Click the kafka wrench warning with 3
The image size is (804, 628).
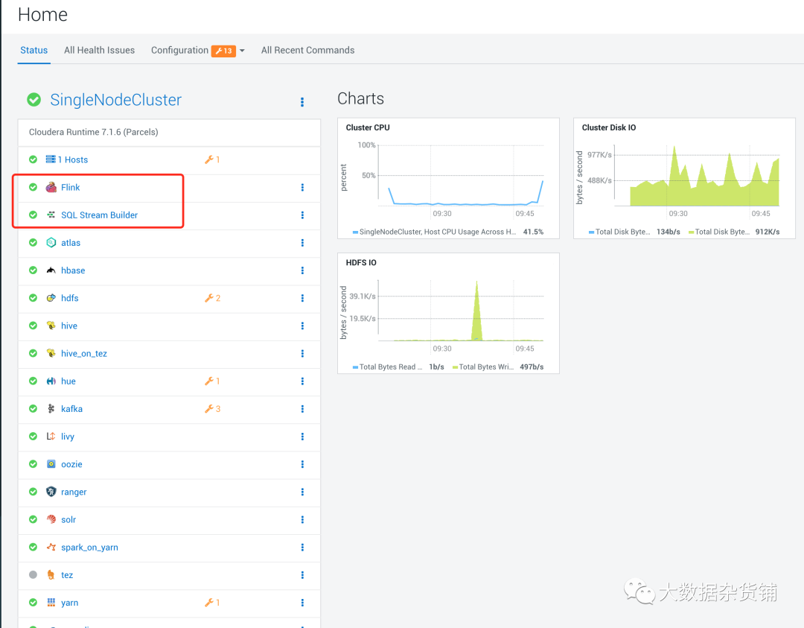point(212,409)
